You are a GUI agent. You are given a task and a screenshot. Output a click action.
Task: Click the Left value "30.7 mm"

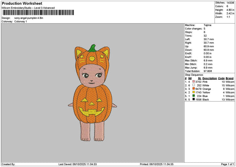208,39
